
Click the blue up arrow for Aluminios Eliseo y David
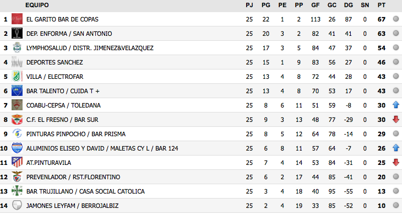396,148
